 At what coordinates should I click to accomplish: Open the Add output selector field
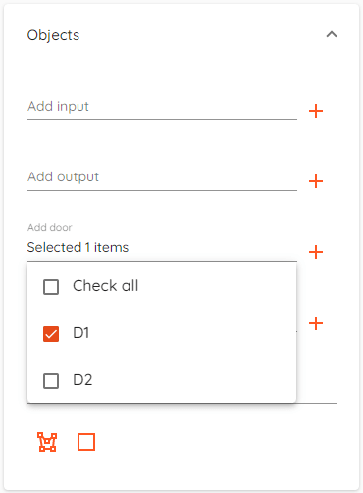(x=162, y=178)
